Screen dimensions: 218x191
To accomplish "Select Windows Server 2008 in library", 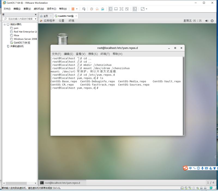I will coord(25,39).
